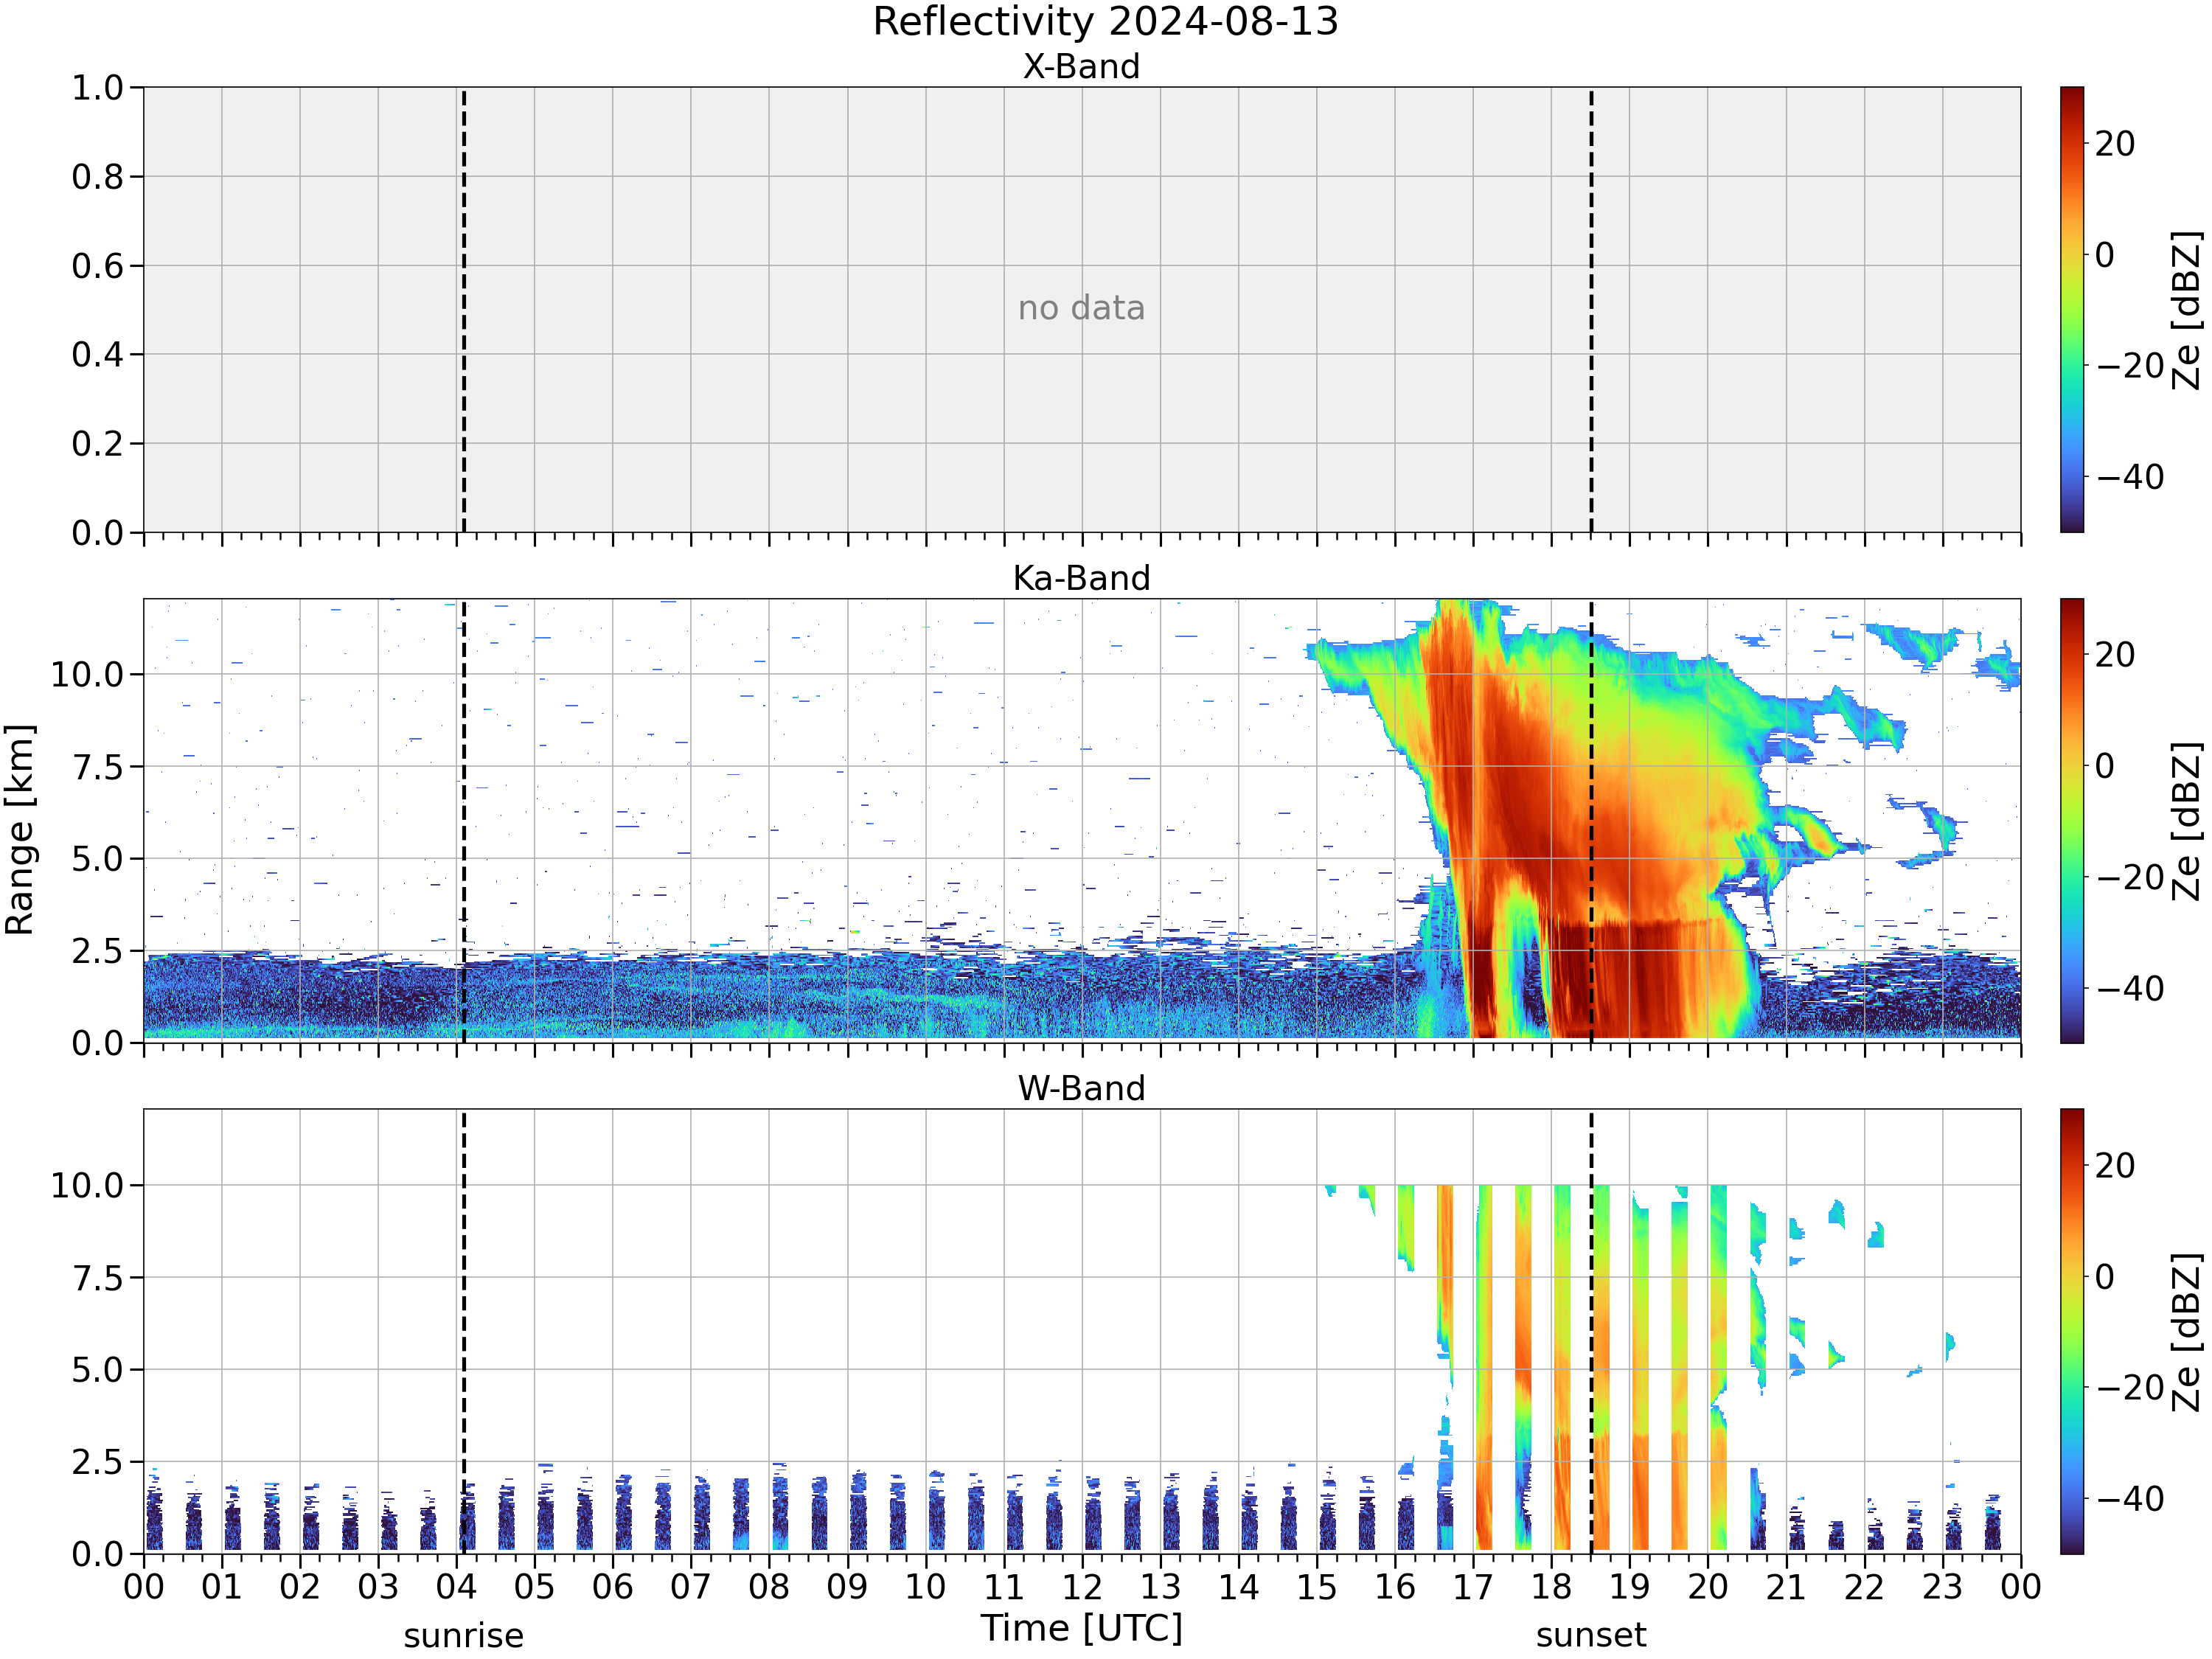Screen dimensions: 2212x1659
Task: Click the 'sunrise' label below the time axis
Action: (x=464, y=1636)
